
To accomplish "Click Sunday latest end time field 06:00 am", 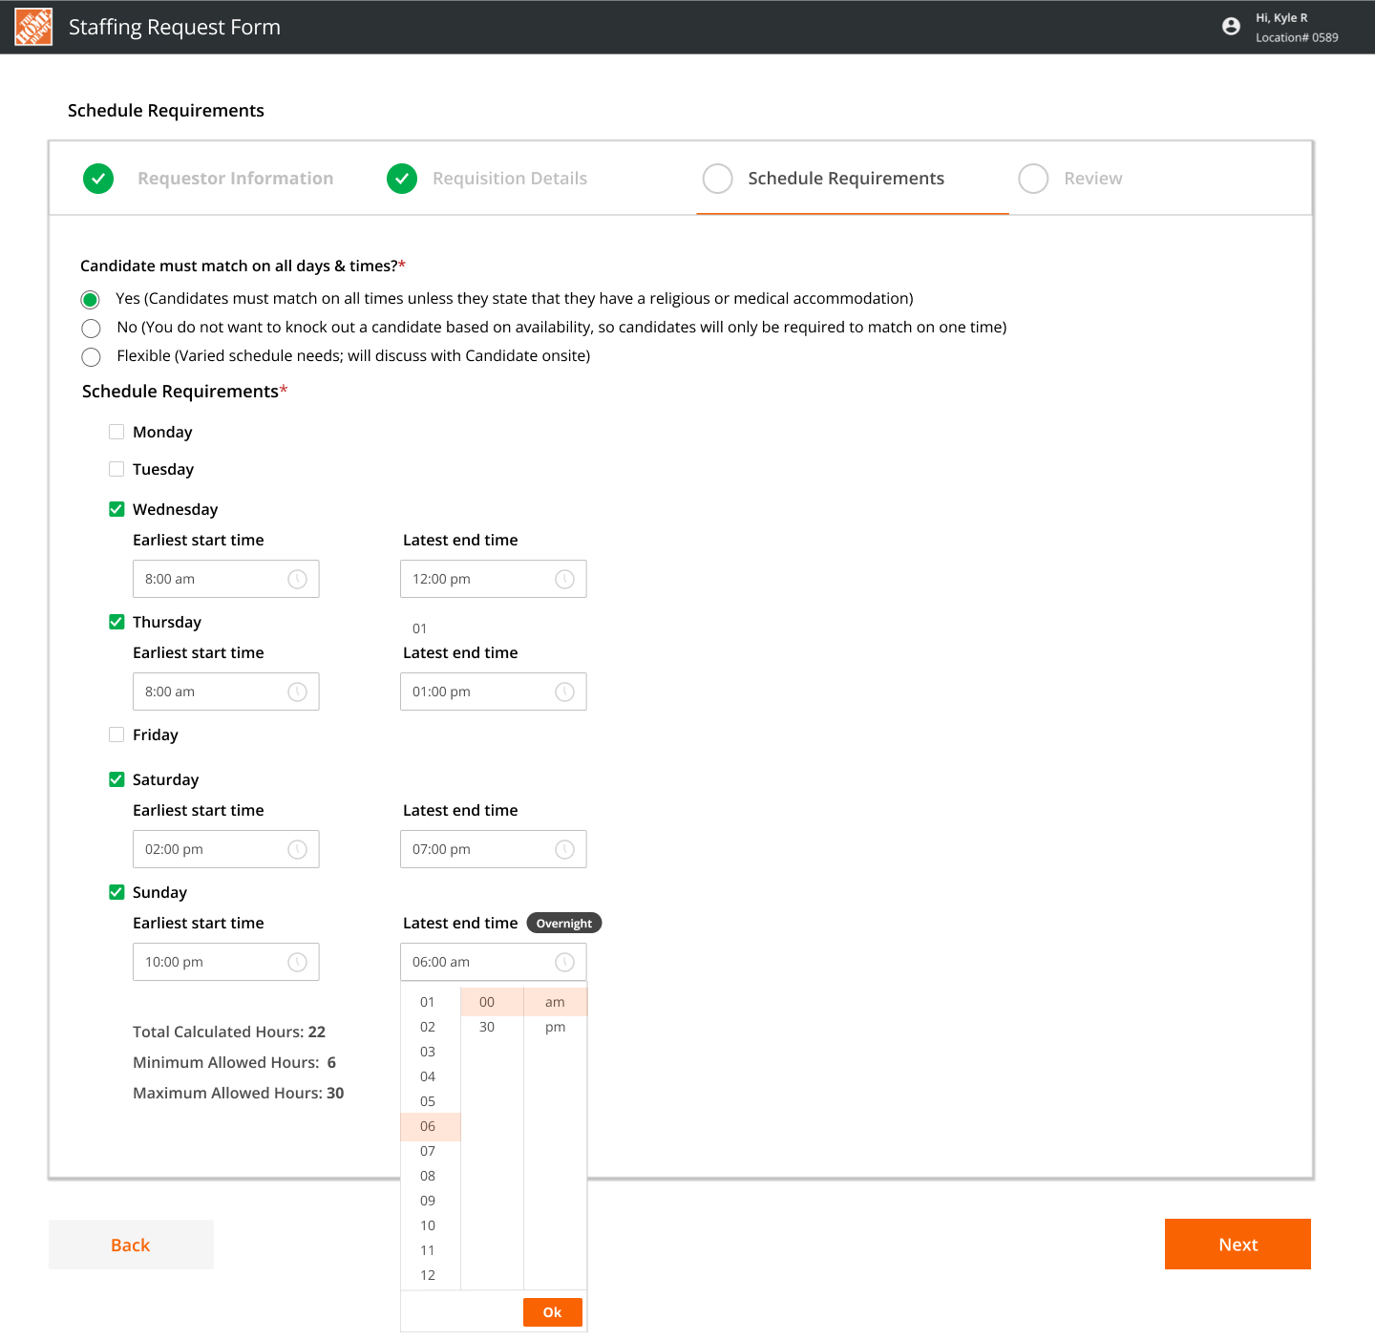I will [493, 962].
